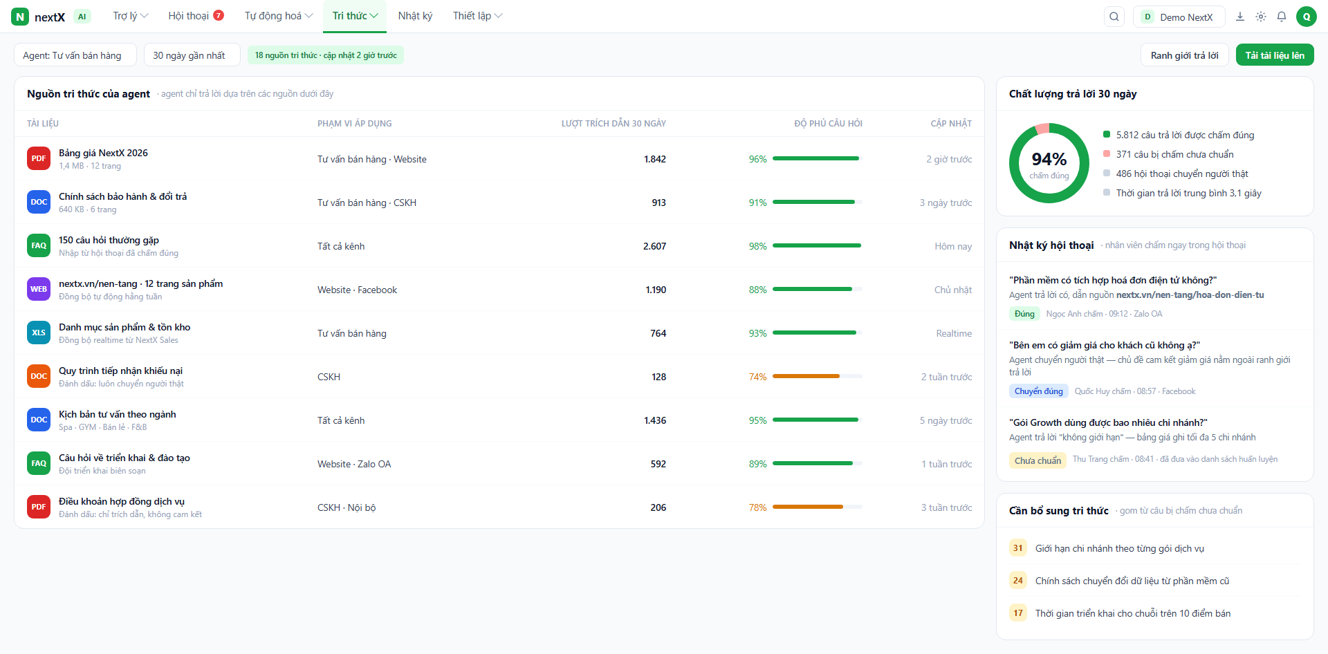The height and width of the screenshot is (654, 1328).
Task: Open the 30 ngày gần nhất date filter
Action: [x=192, y=55]
